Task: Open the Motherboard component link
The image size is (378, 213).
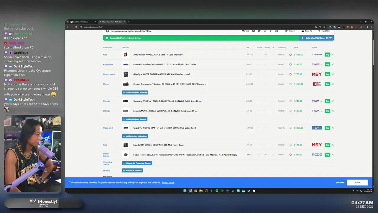Action: [x=109, y=74]
